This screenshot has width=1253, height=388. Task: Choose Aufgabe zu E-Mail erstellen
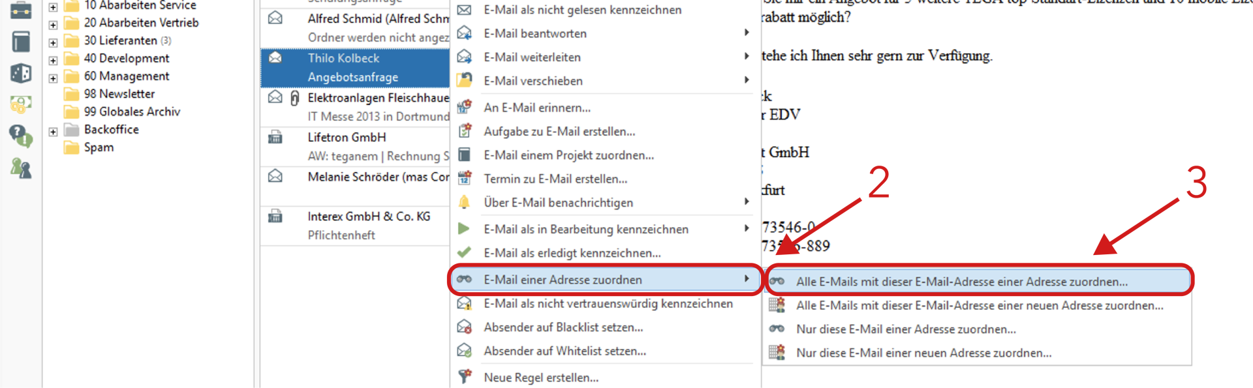[604, 131]
